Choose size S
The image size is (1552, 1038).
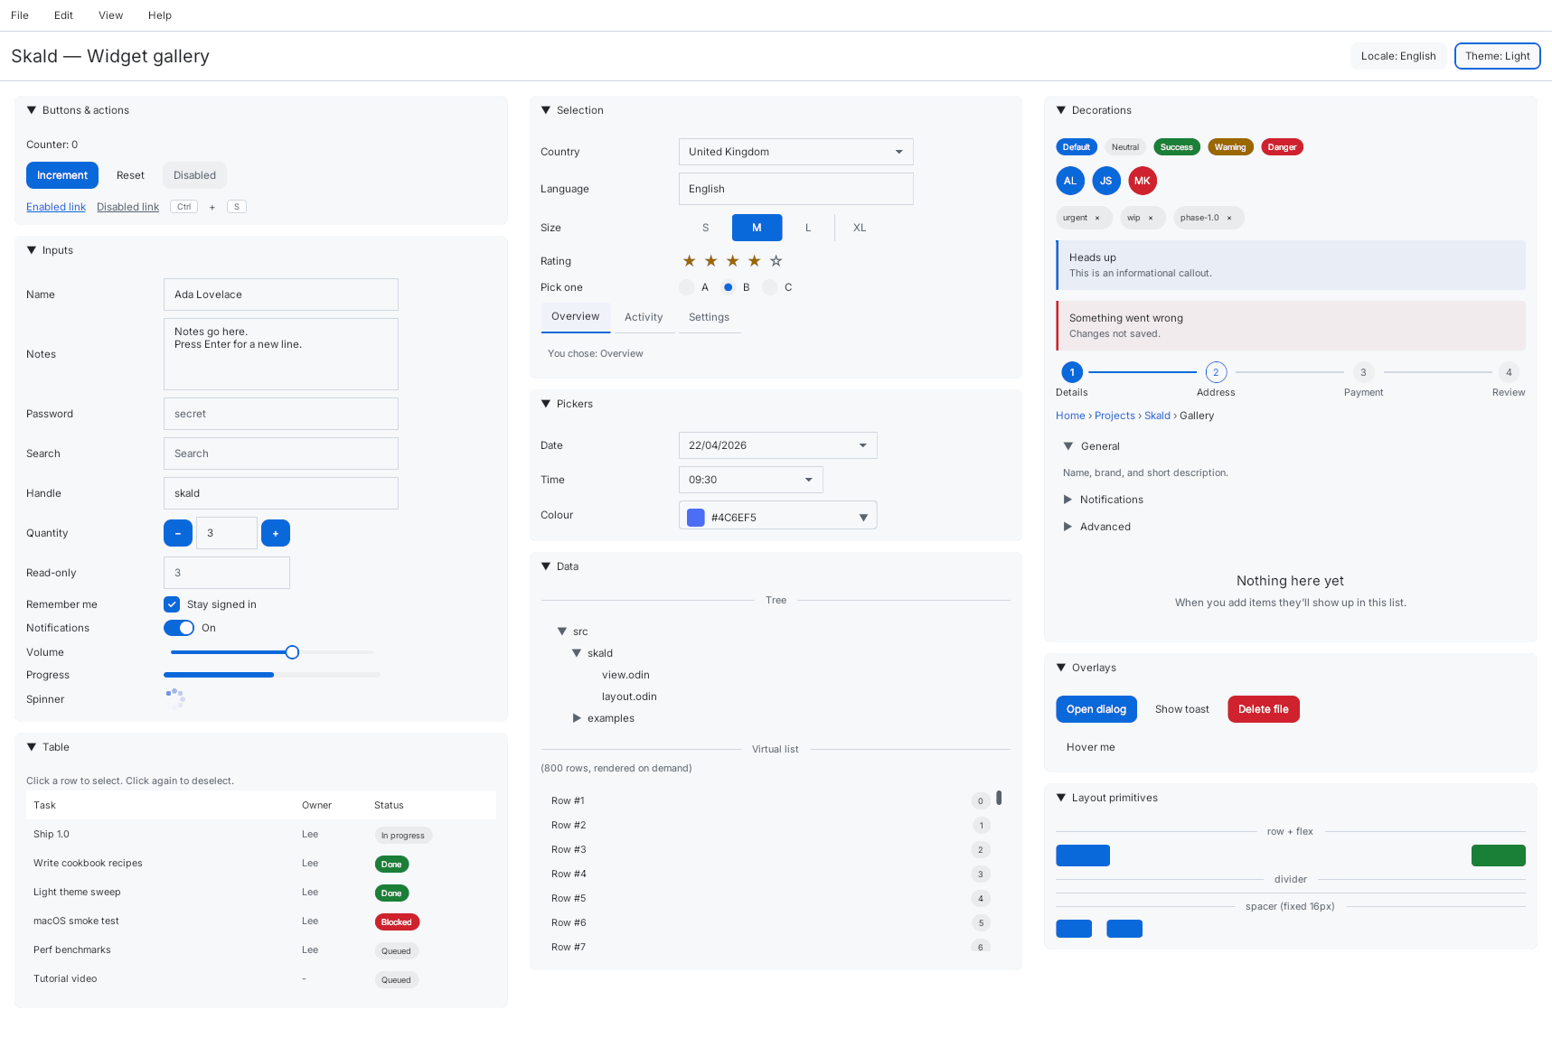click(x=706, y=228)
